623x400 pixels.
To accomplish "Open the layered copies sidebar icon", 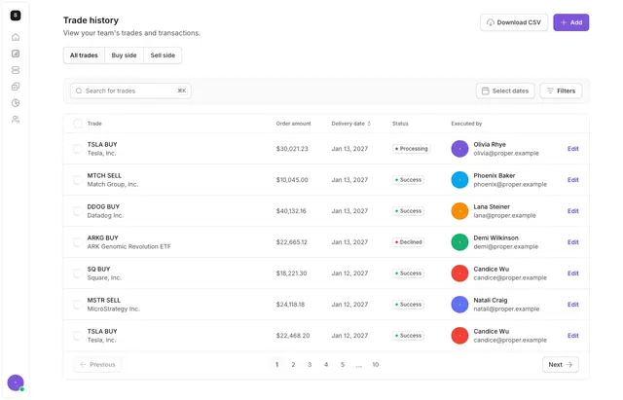I will (16, 87).
